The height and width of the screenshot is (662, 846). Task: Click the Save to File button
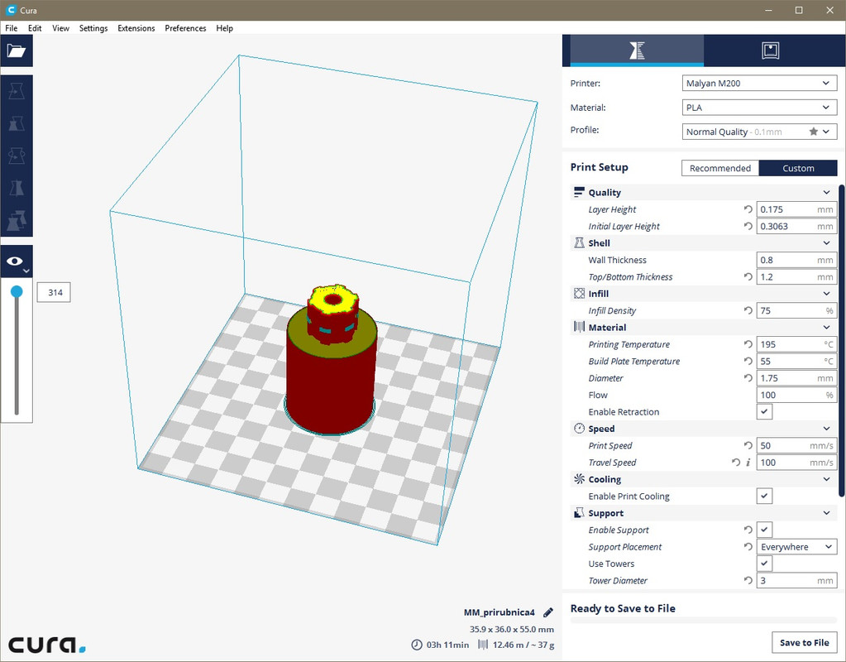(x=804, y=643)
